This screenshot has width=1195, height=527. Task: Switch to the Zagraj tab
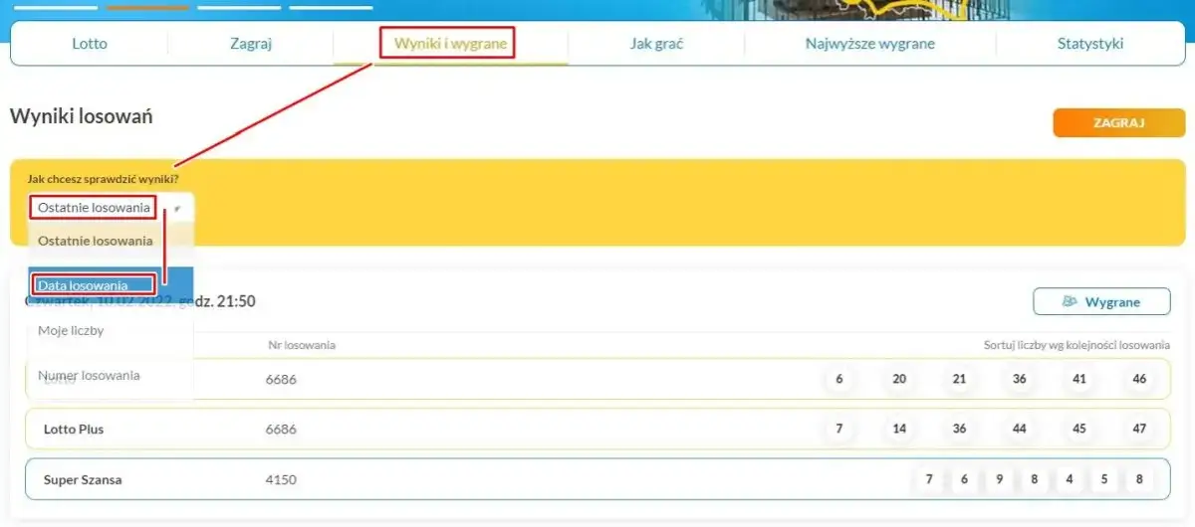coord(250,44)
